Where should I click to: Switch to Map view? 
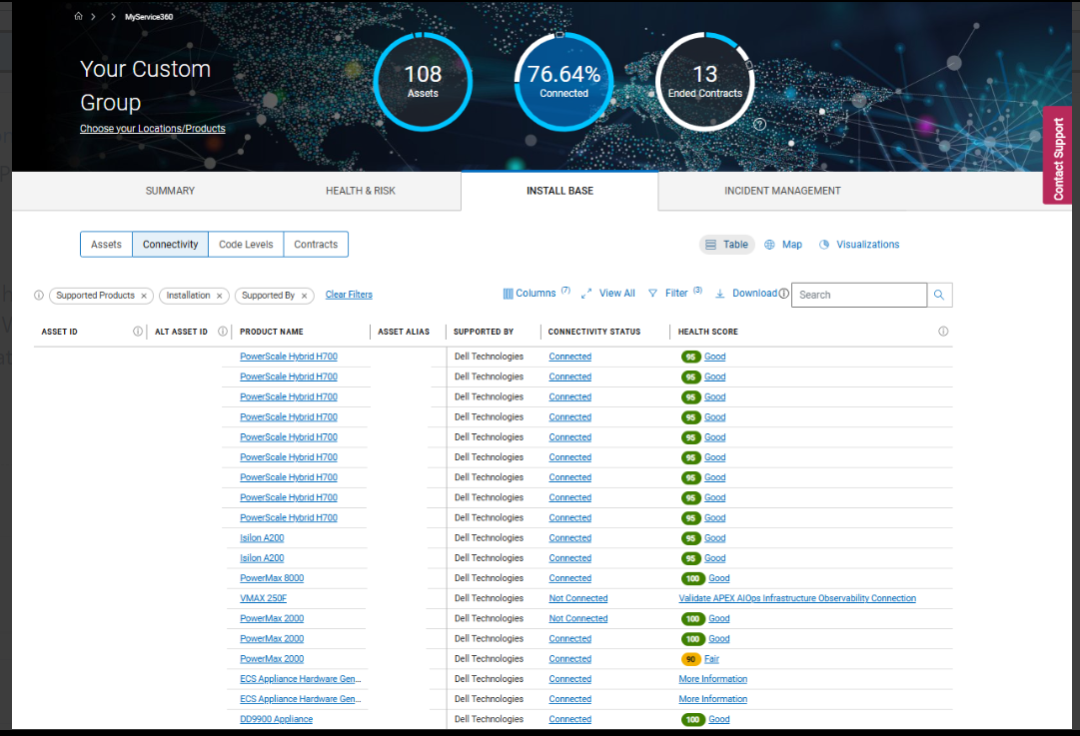point(783,245)
